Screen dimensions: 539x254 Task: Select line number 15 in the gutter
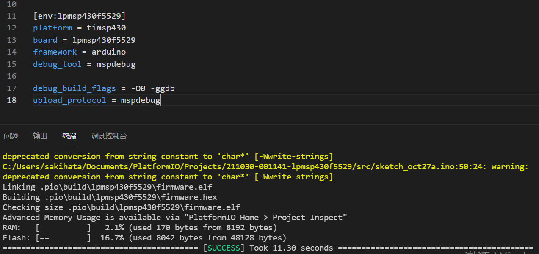coord(11,64)
